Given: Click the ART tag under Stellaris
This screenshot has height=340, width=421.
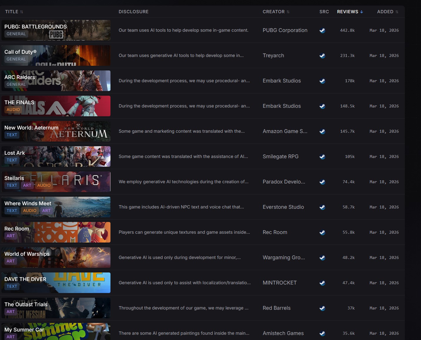Looking at the screenshot, I should [27, 185].
